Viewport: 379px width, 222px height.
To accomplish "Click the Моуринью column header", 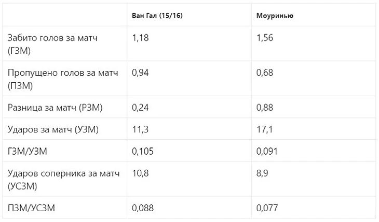I will [x=275, y=16].
